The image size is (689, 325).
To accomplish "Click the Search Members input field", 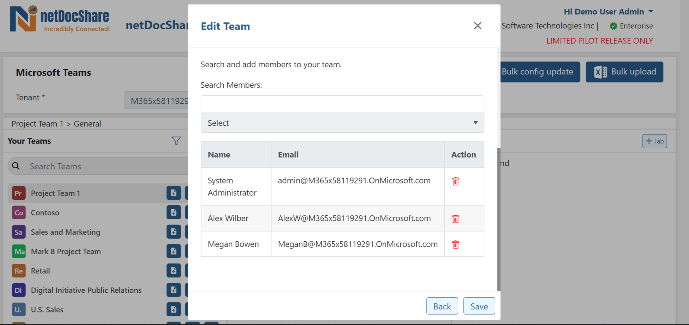I will point(342,104).
